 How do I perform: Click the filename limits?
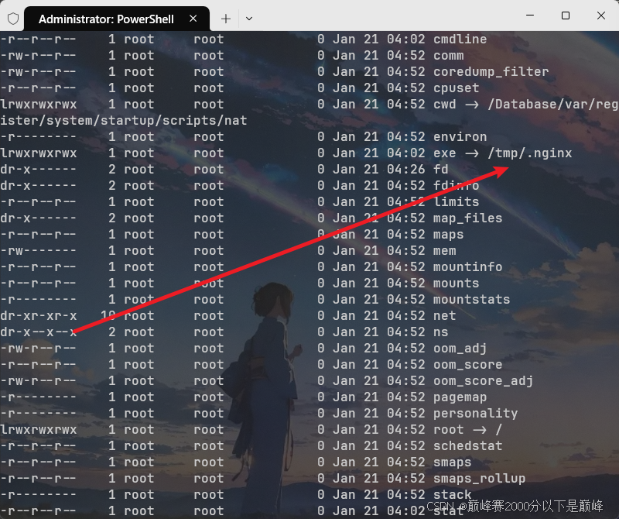(x=456, y=202)
